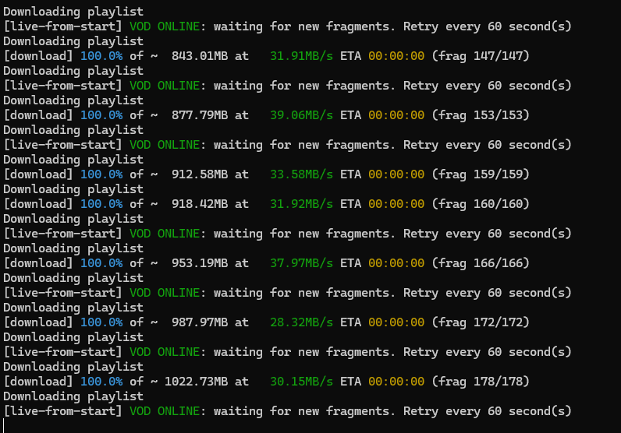Click the text cursor on the last line

(4, 426)
